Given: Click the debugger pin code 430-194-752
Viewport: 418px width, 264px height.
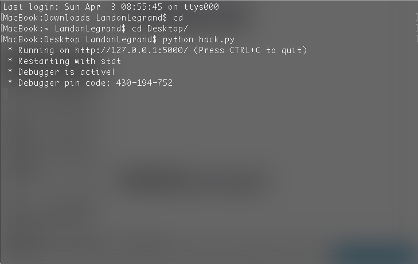Looking at the screenshot, I should coord(144,83).
